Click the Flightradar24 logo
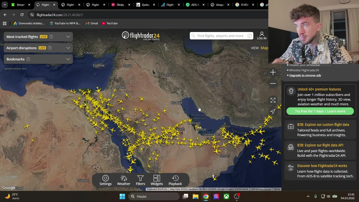Screen dimensions: 359x202 tap(141, 36)
